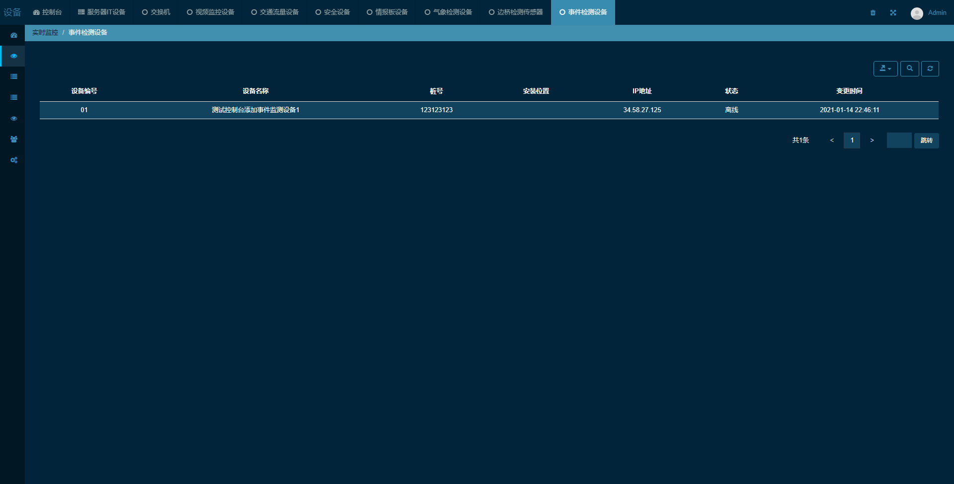
Task: Go to the 情报板设备 tab
Action: [x=387, y=12]
